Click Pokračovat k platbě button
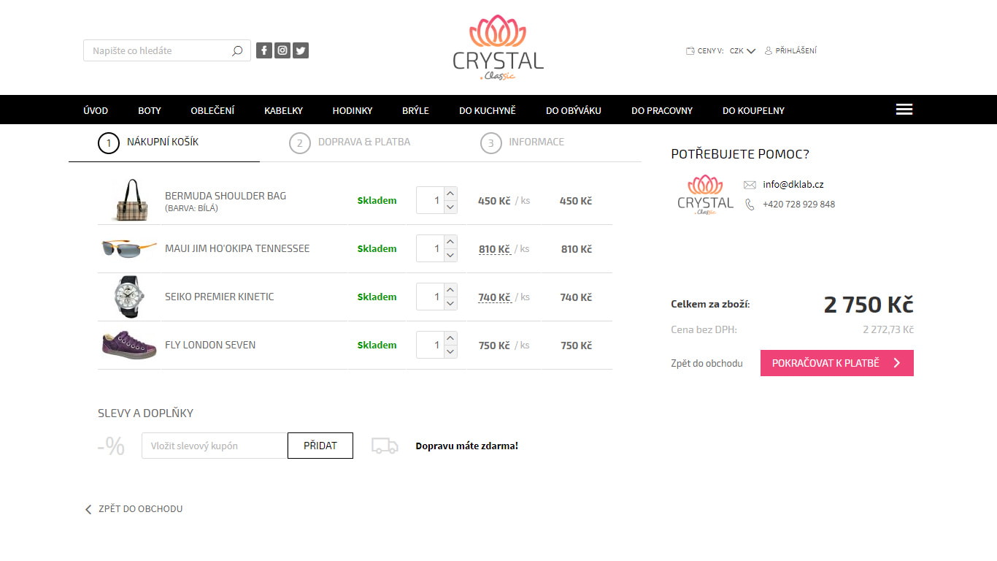Image resolution: width=997 pixels, height=561 pixels. [836, 363]
